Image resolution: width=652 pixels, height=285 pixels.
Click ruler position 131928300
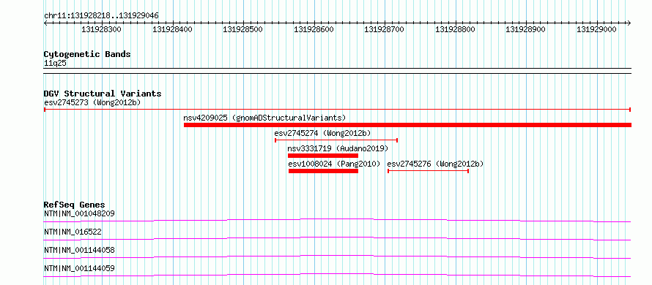101,29
